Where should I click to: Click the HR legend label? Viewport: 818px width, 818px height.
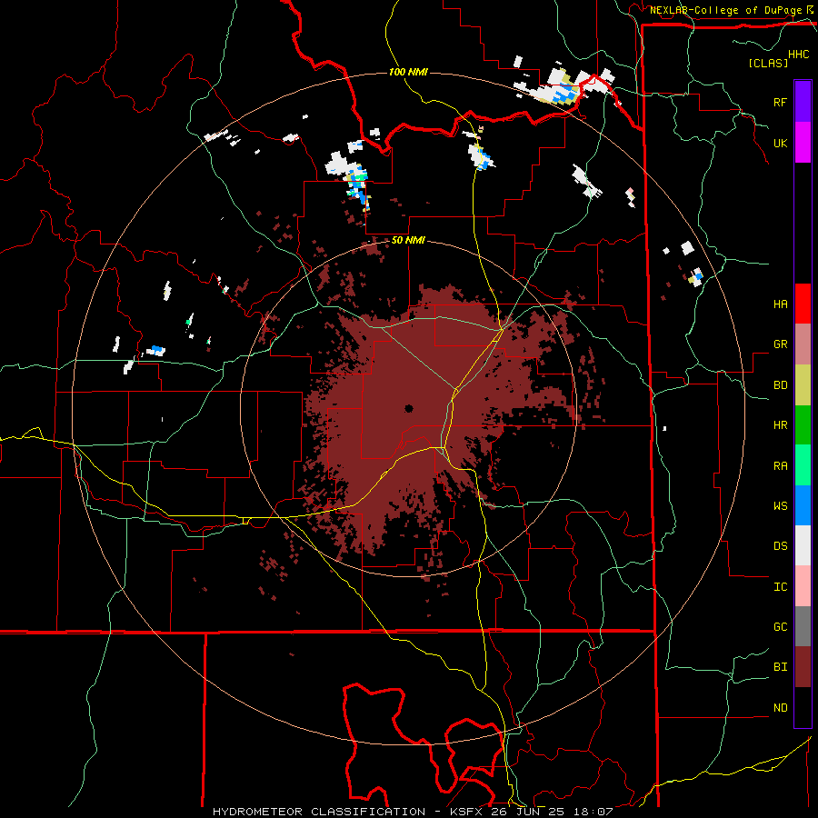pos(780,425)
